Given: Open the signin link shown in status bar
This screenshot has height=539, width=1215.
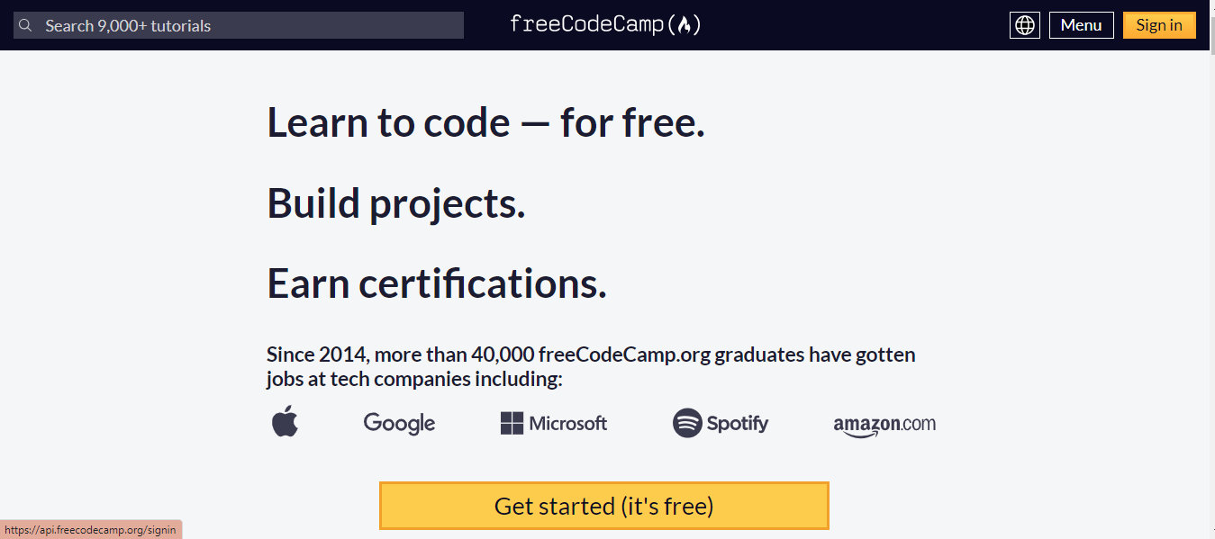Looking at the screenshot, I should pos(90,529).
